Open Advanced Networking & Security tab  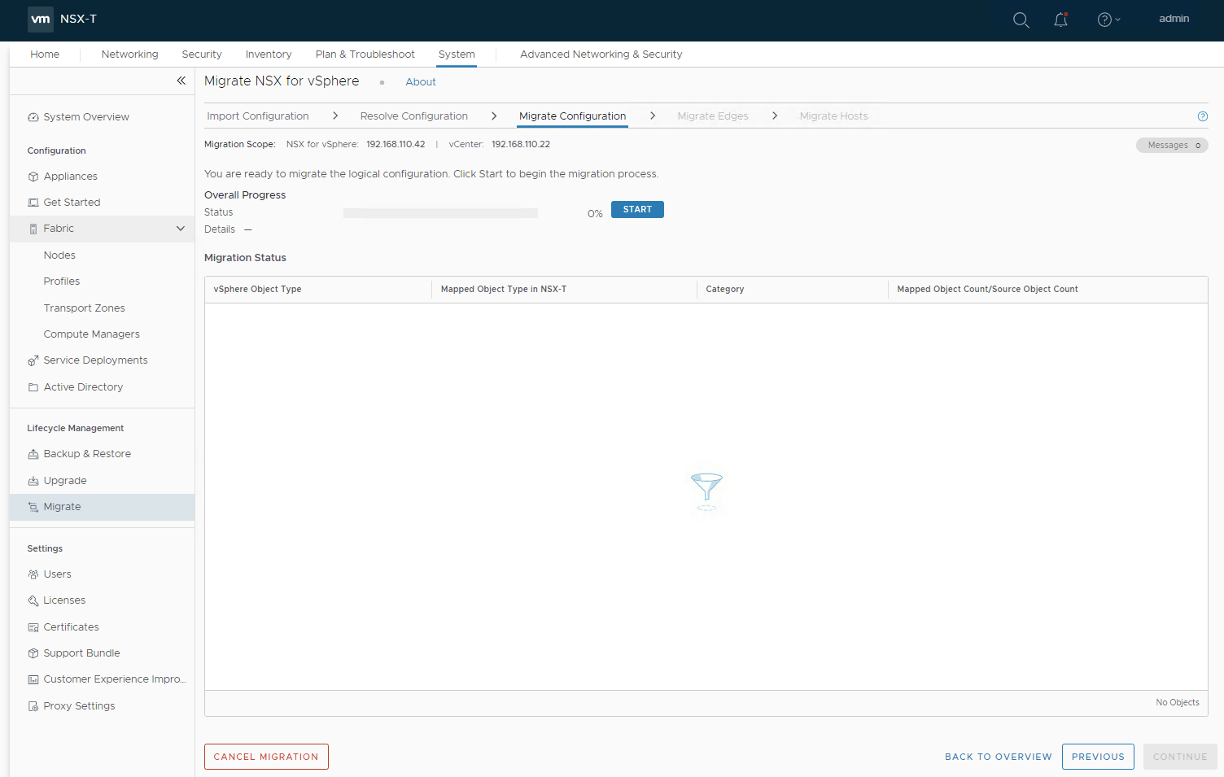[601, 55]
